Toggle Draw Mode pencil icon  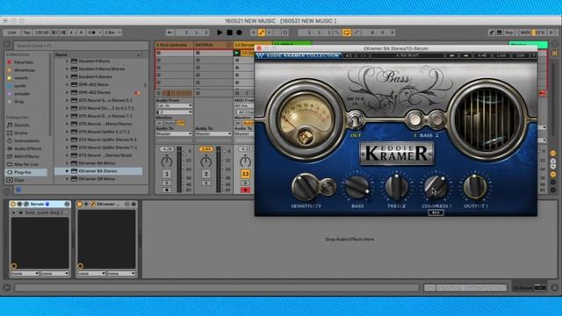pos(492,32)
